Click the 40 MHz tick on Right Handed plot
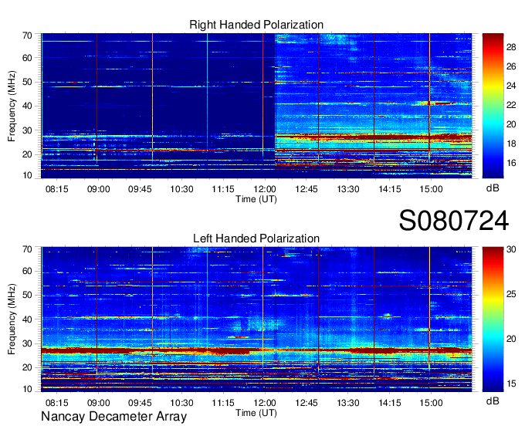Image resolution: width=525 pixels, height=426 pixels. point(27,106)
